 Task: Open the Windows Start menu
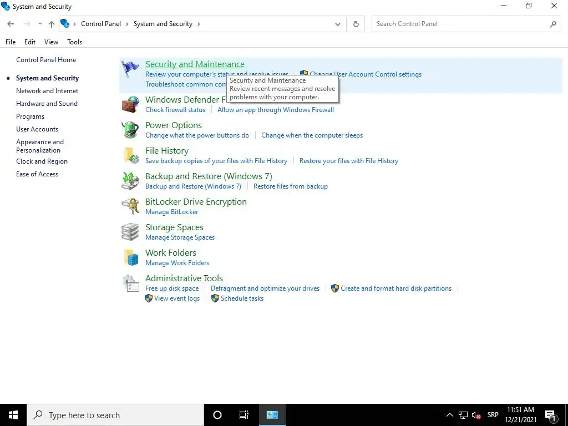(x=13, y=415)
